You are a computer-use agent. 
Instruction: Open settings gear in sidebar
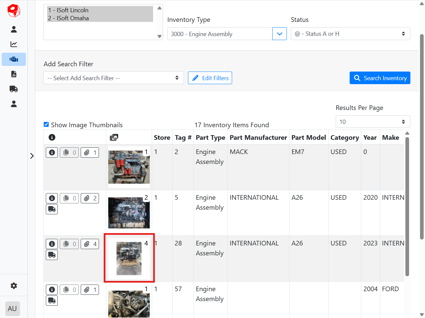pos(14,286)
